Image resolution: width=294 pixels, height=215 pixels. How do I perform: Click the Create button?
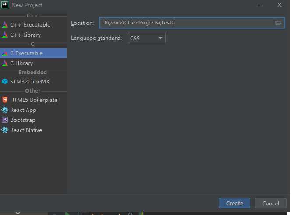(234, 203)
